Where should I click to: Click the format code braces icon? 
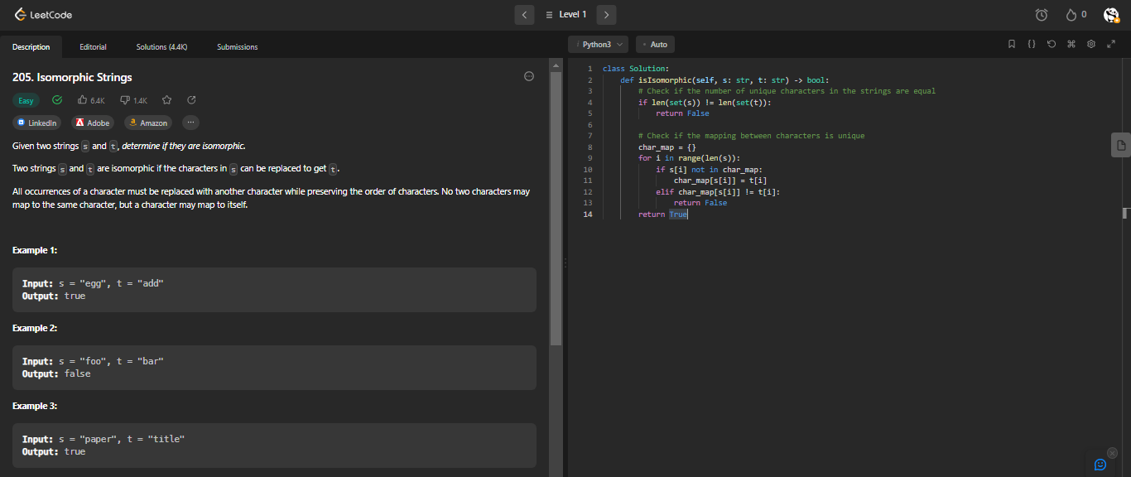[x=1031, y=44]
